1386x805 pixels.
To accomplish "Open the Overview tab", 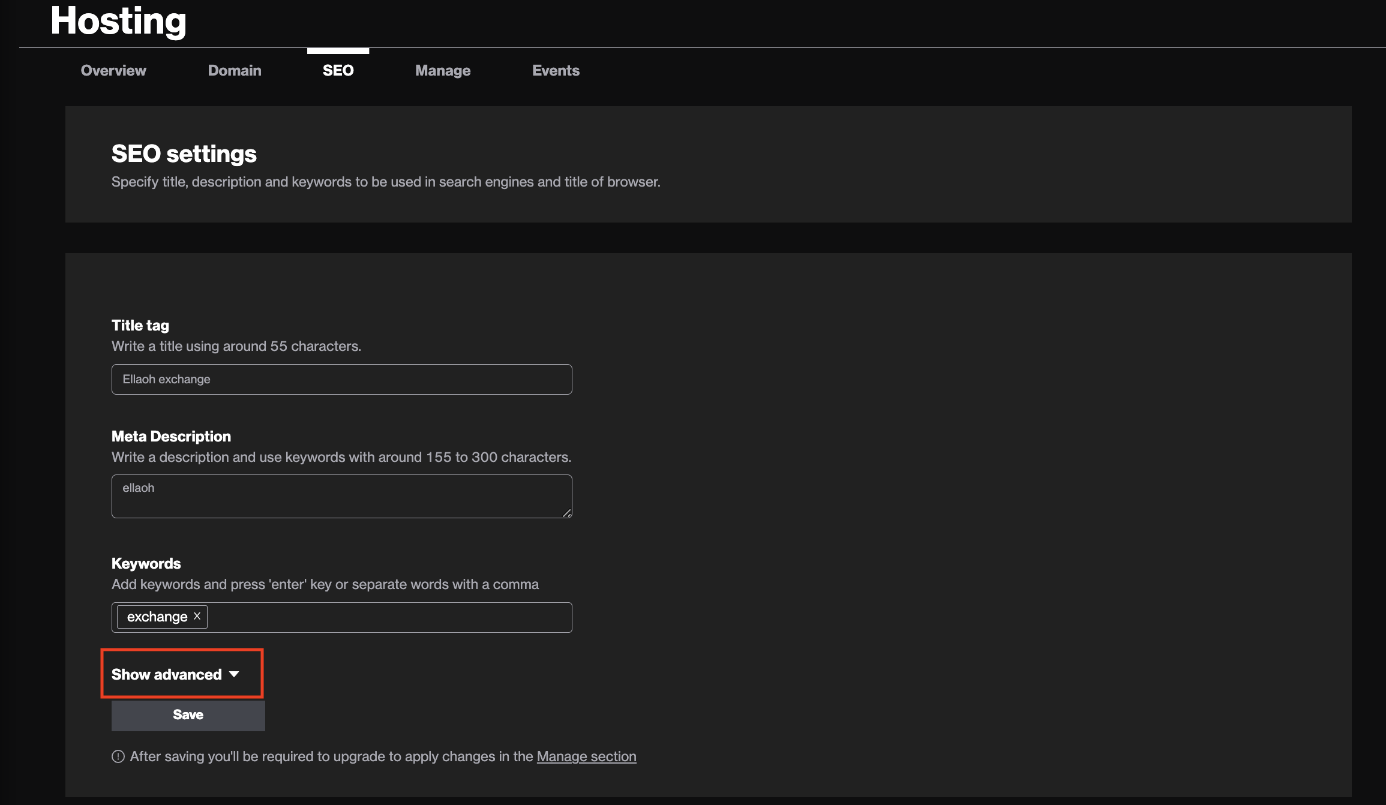I will [x=113, y=71].
